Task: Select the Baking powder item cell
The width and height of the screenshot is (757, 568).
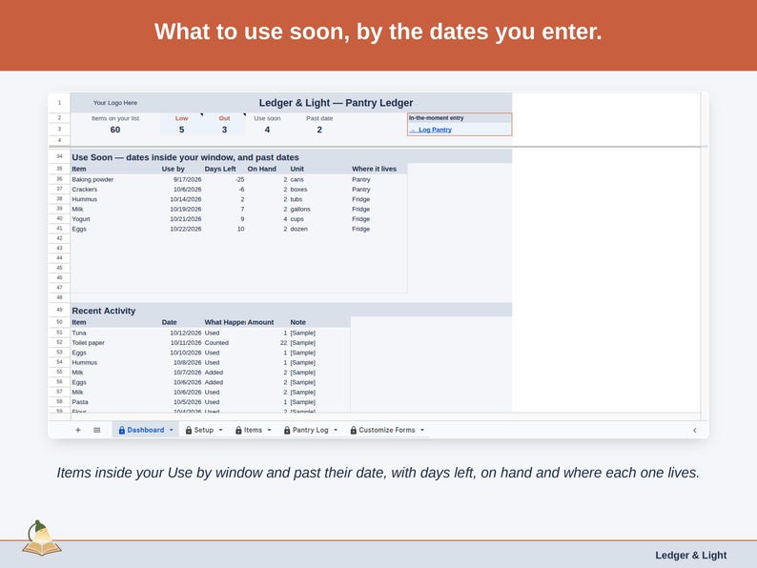Action: [115, 179]
